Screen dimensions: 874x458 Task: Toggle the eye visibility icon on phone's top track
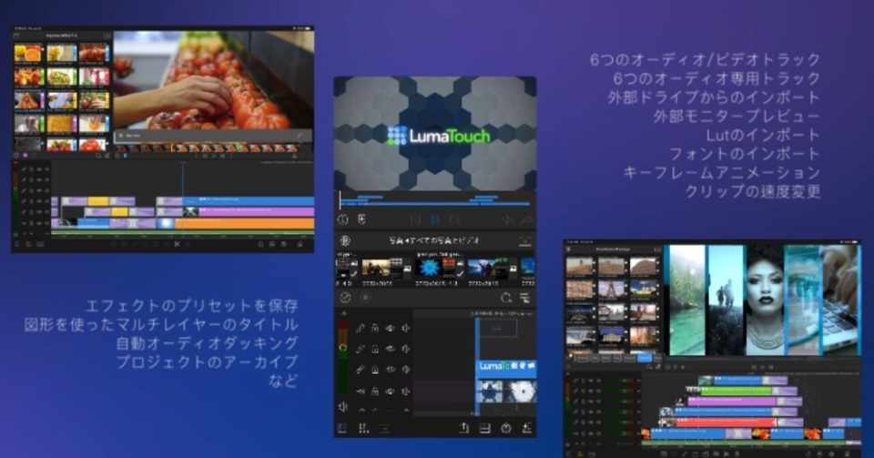tap(391, 329)
